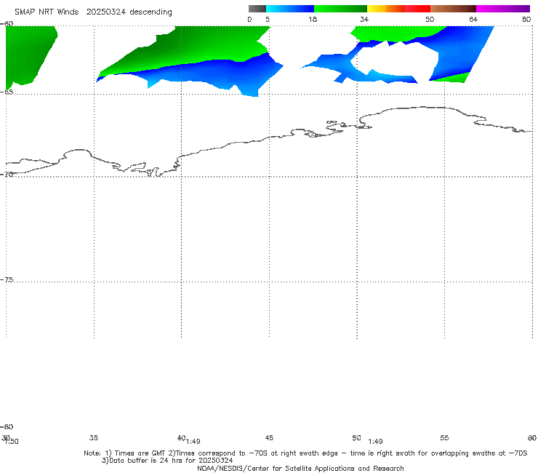The image size is (538, 473).
Task: Select the yellow-orange segment of the color scale
Action: pos(386,9)
